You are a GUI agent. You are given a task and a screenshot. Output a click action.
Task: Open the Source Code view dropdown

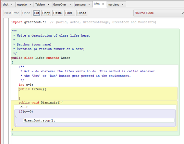click(x=159, y=13)
